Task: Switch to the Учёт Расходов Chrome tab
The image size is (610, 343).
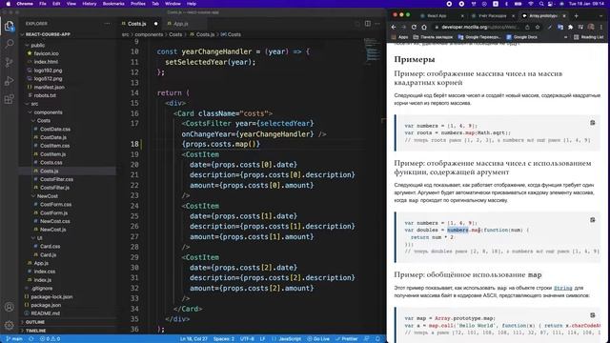Action: (492, 16)
